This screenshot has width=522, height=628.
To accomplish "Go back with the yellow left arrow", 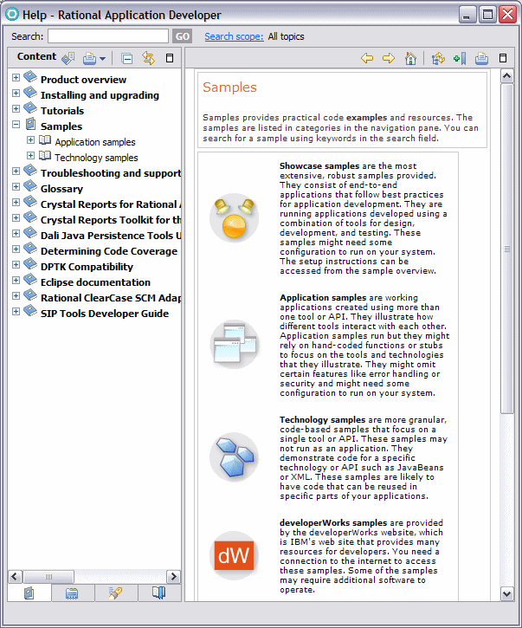I will [367, 59].
